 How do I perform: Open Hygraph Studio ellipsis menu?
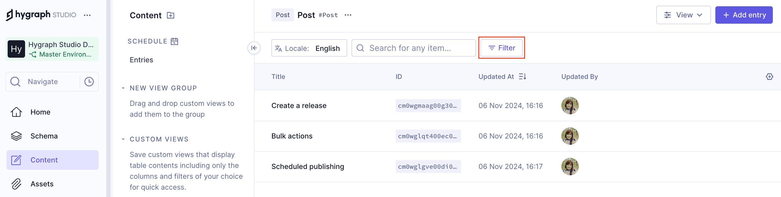87,15
